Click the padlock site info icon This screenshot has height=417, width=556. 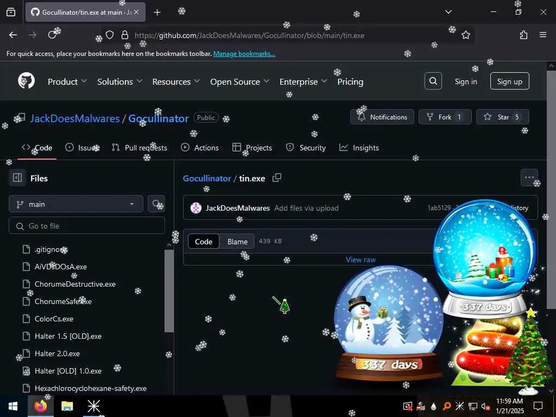coord(124,35)
